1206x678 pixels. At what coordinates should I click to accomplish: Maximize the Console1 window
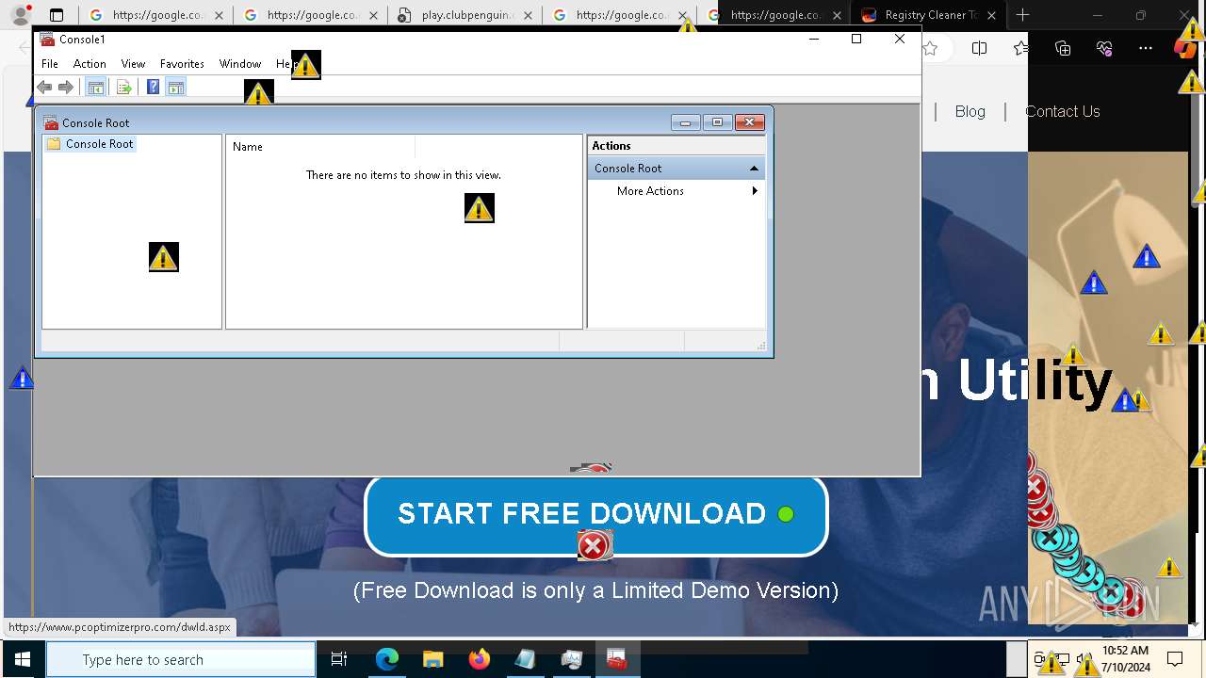coord(856,39)
